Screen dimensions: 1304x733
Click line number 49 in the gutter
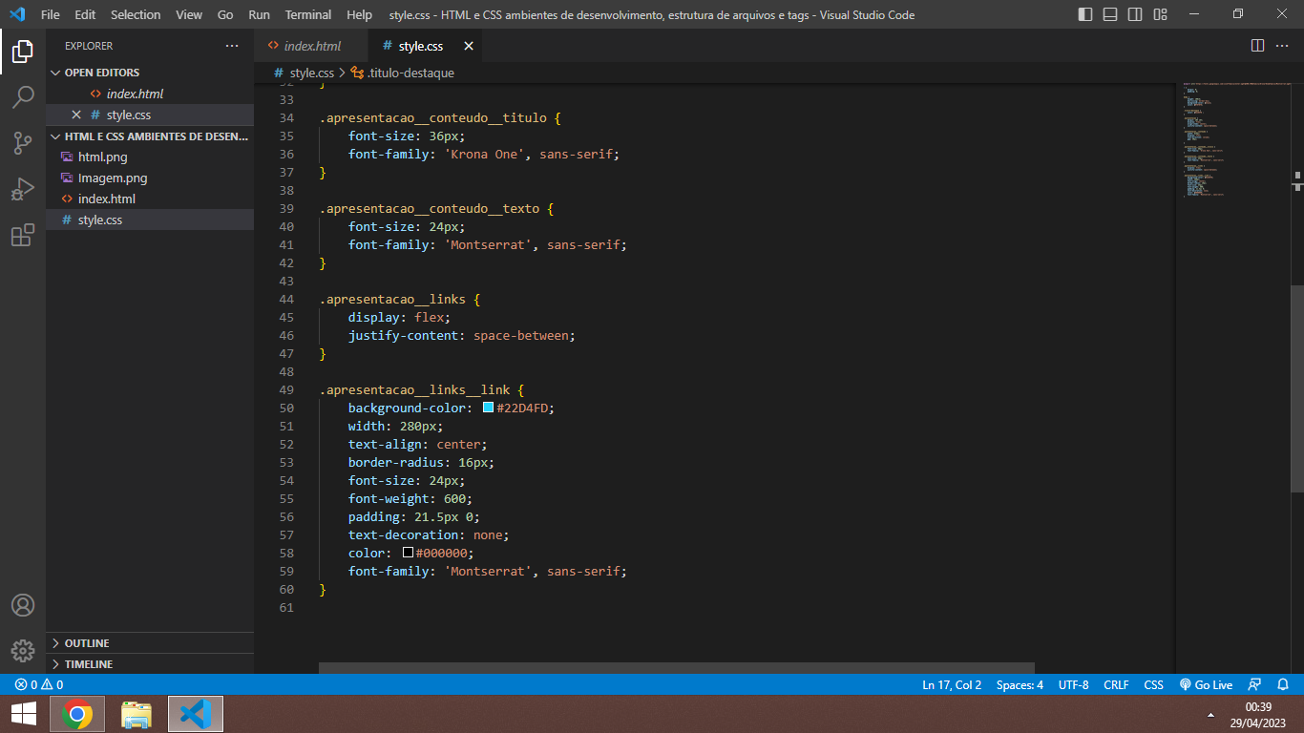click(285, 389)
